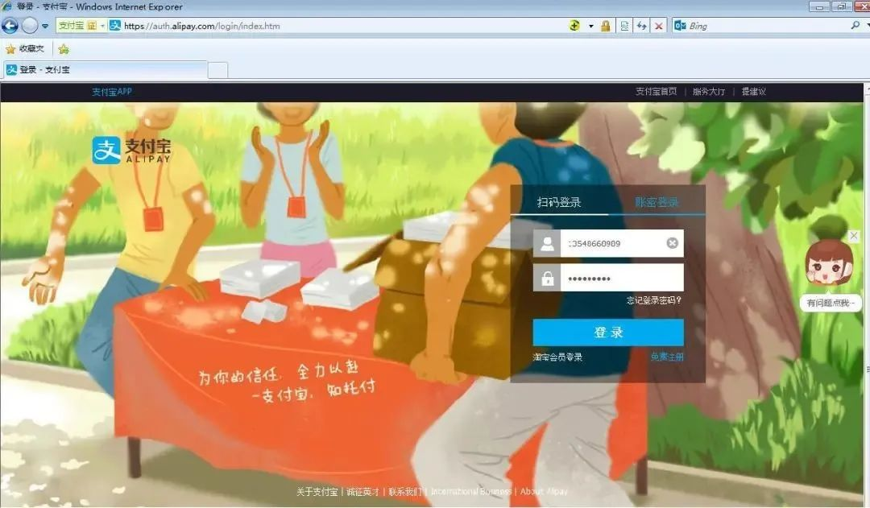Viewport: 870px width, 508px height.
Task: Click the IE back navigation button
Action: tap(10, 25)
